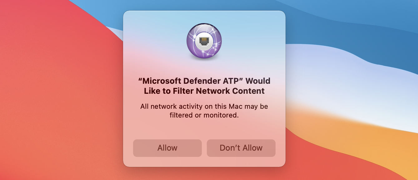Image resolution: width=418 pixels, height=180 pixels.
Task: Allow Microsoft Defender ATP to filter network content
Action: 167,148
